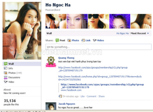Click the Video camera share icon
Screen dimensions: 153x112
[95, 40]
